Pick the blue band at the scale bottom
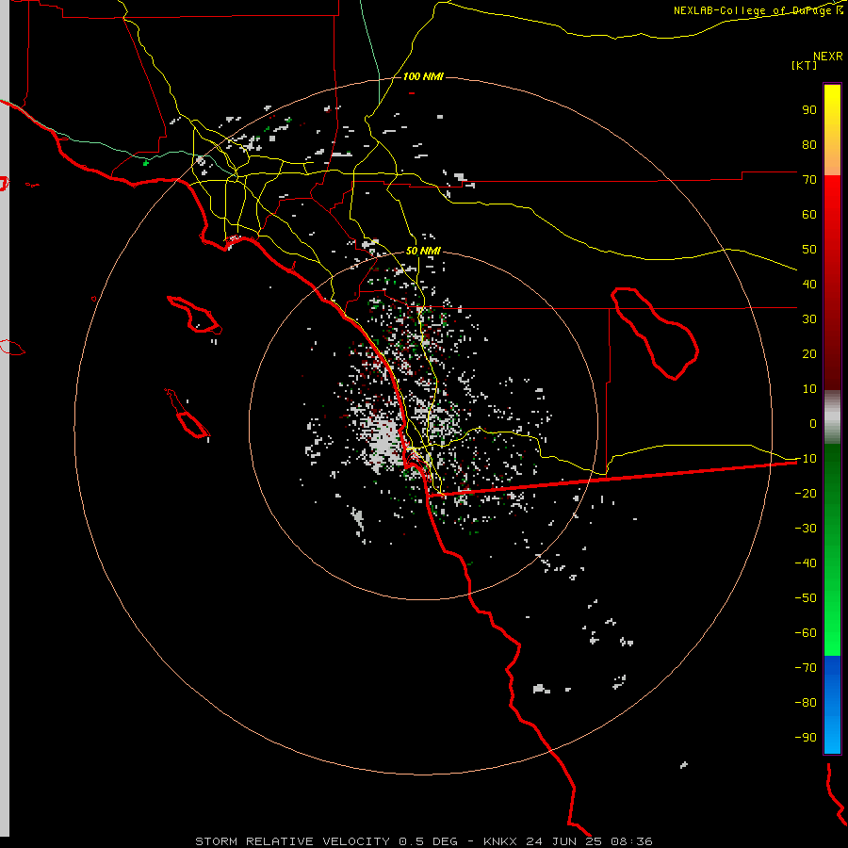The image size is (848, 848). 832,705
